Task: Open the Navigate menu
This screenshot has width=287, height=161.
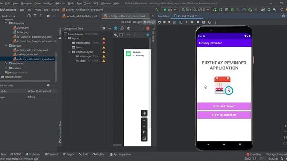Action: click(x=26, y=3)
